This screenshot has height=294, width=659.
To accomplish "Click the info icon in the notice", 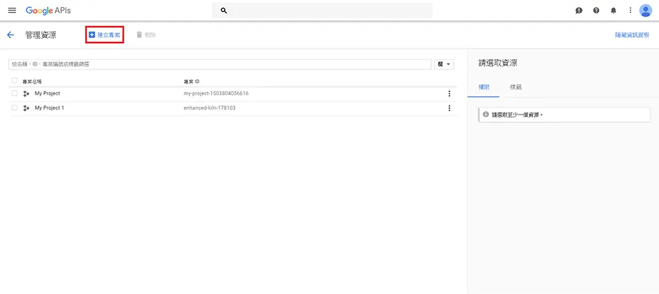I will click(x=486, y=115).
